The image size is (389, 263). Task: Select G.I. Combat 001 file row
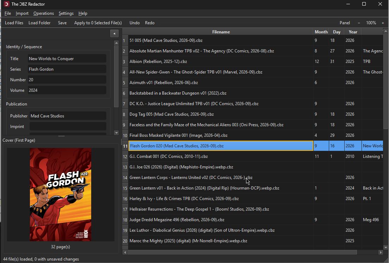coord(221,156)
